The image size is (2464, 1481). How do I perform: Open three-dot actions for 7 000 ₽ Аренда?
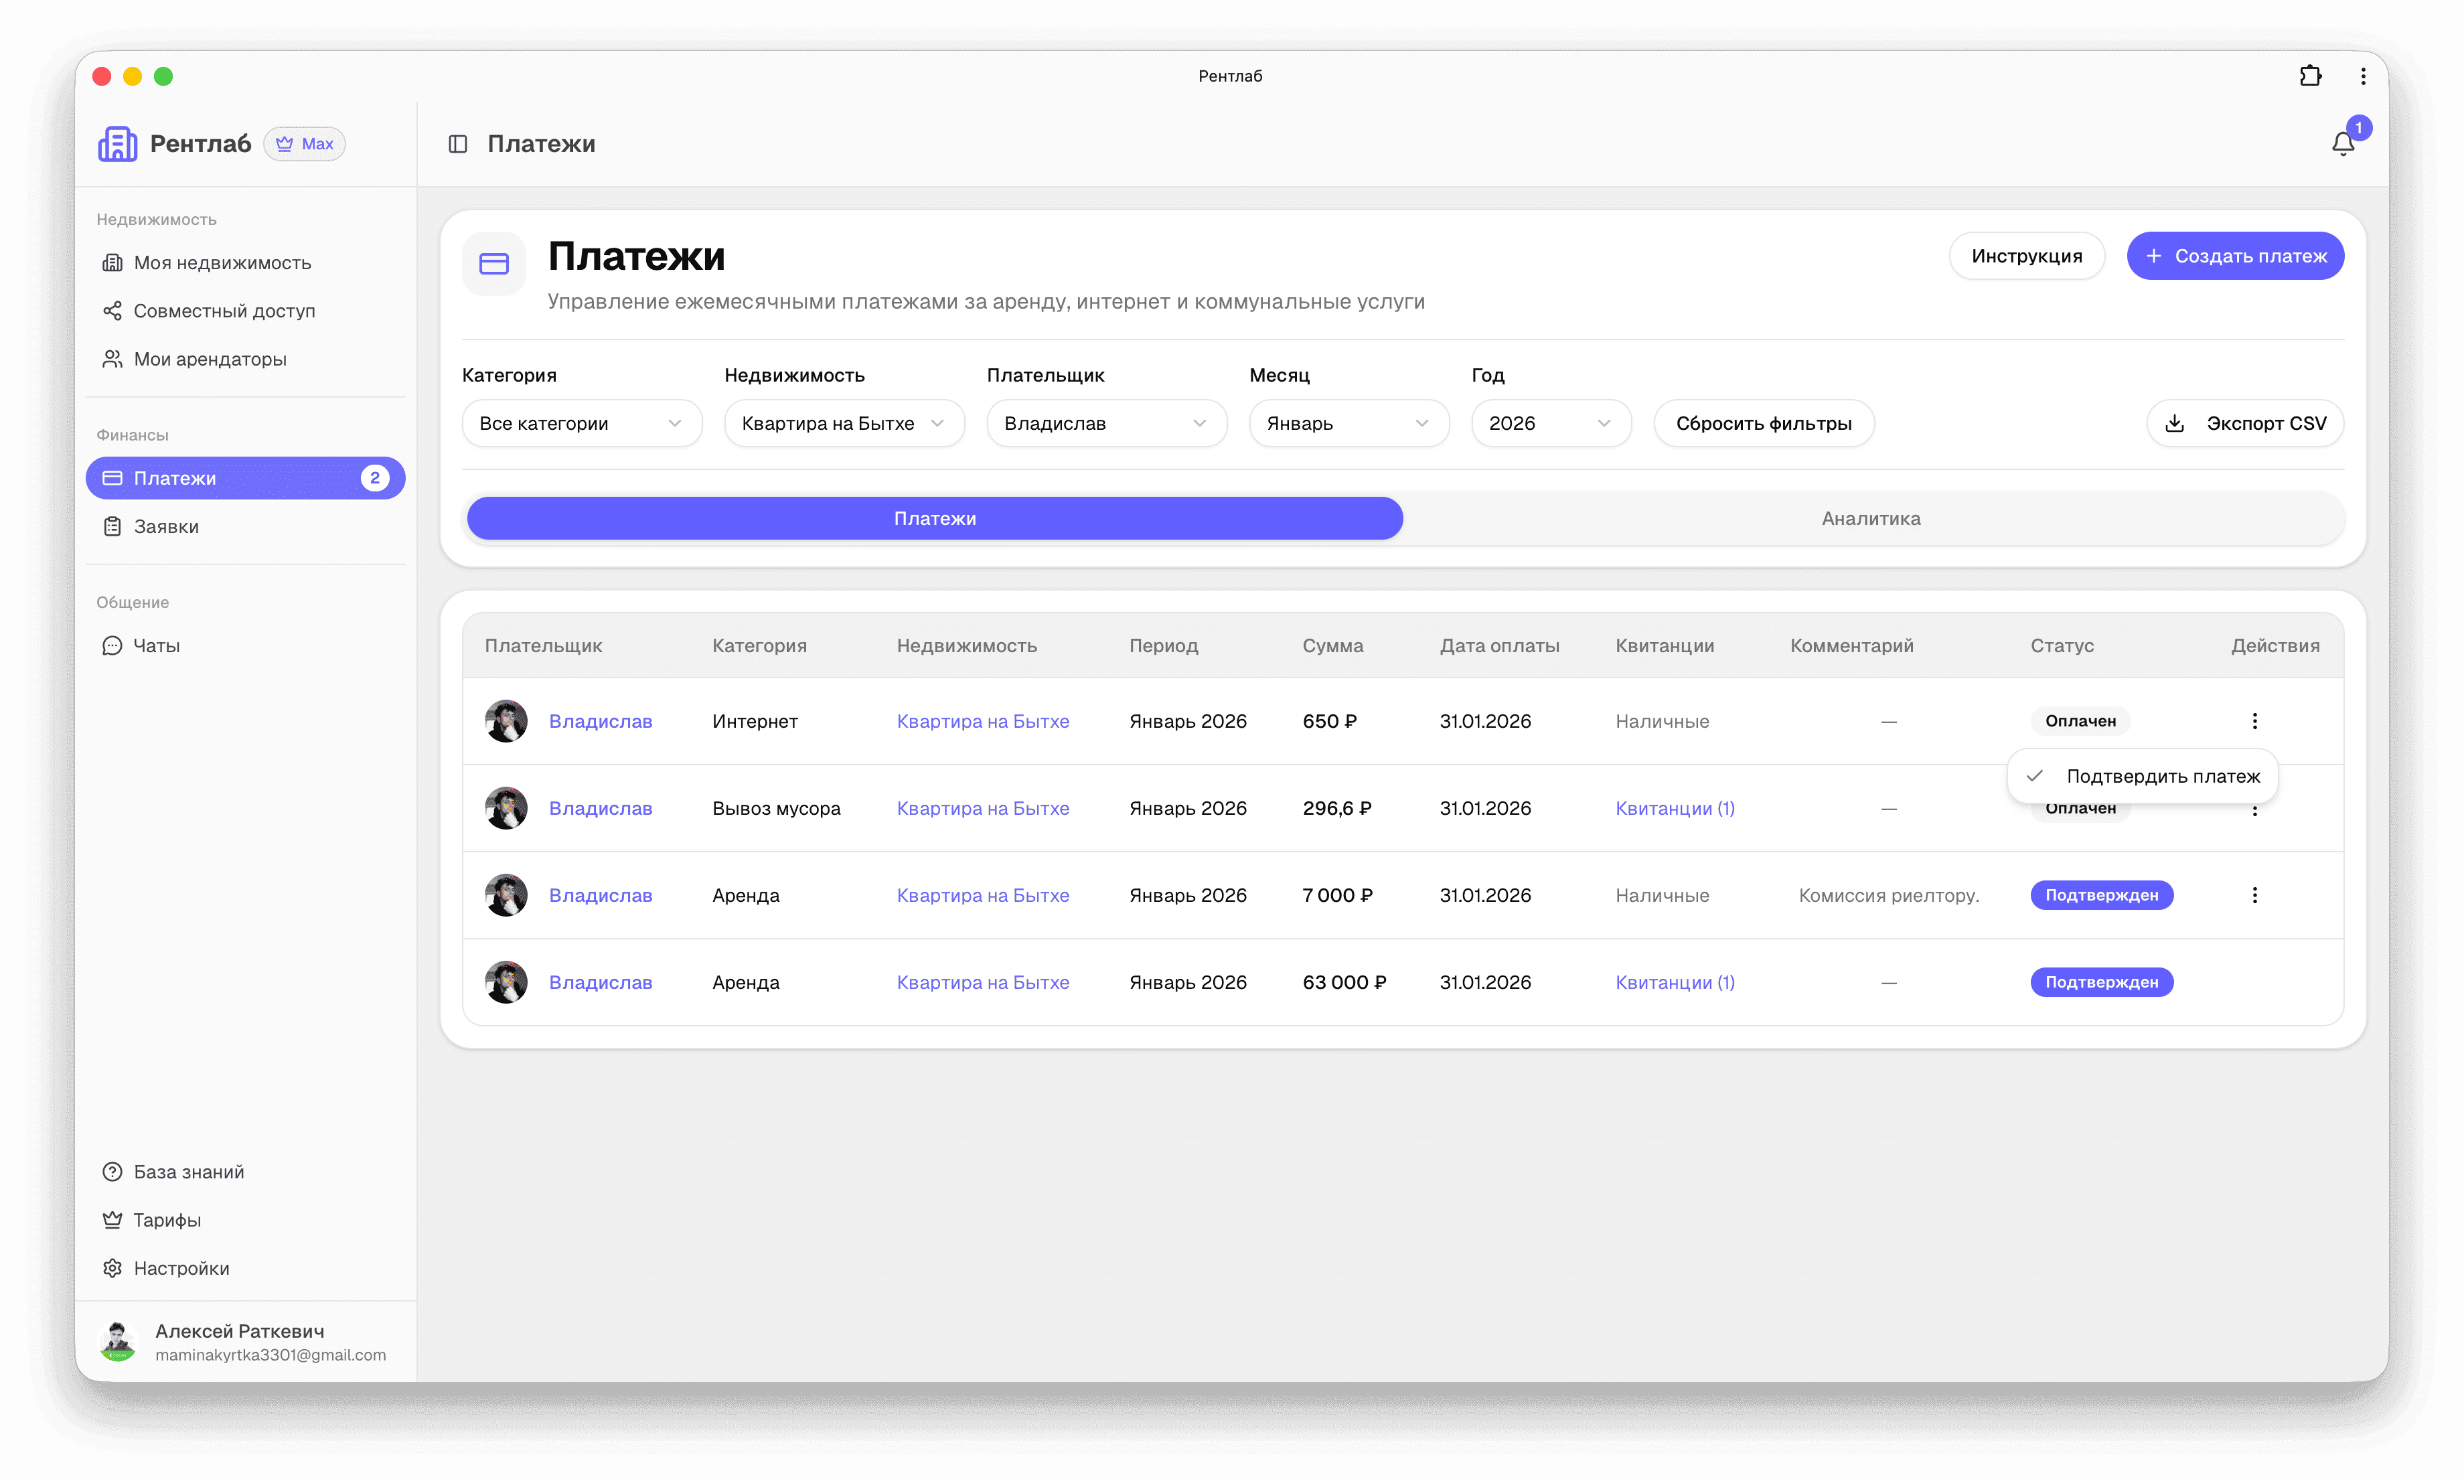2254,895
